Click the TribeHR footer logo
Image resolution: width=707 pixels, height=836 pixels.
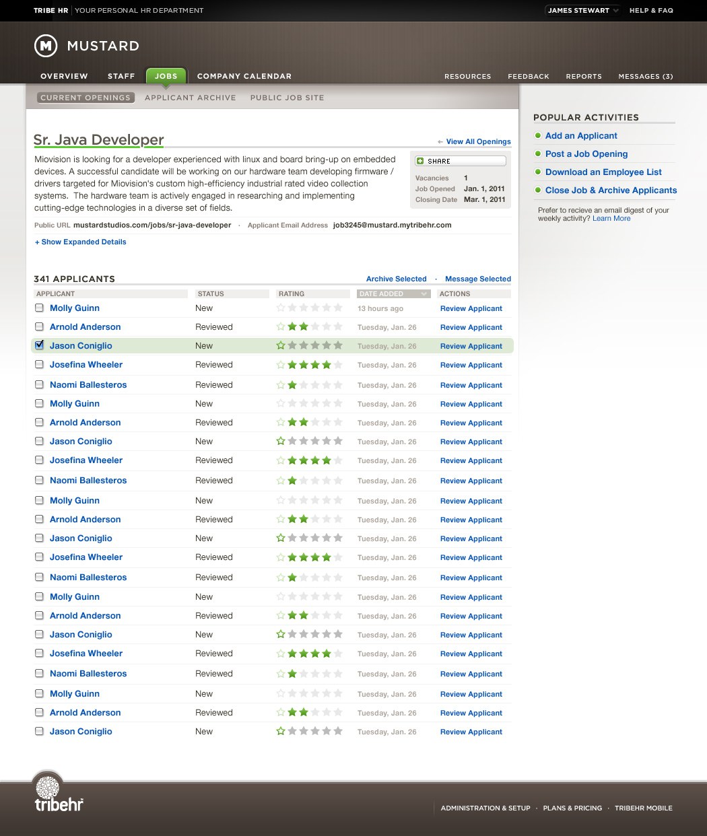58,794
